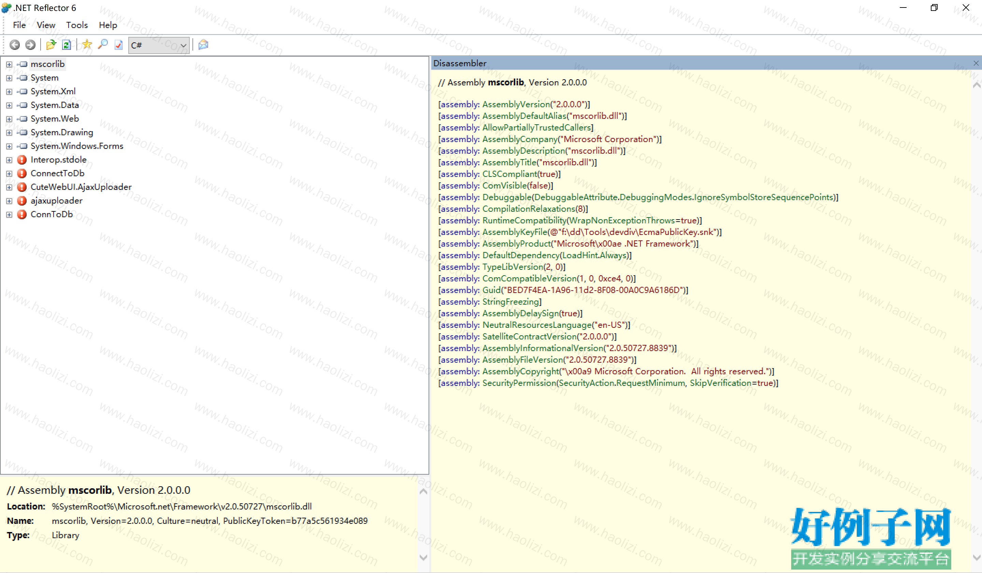
Task: Click the red error icon beside ajaxuploader
Action: pyautogui.click(x=22, y=200)
